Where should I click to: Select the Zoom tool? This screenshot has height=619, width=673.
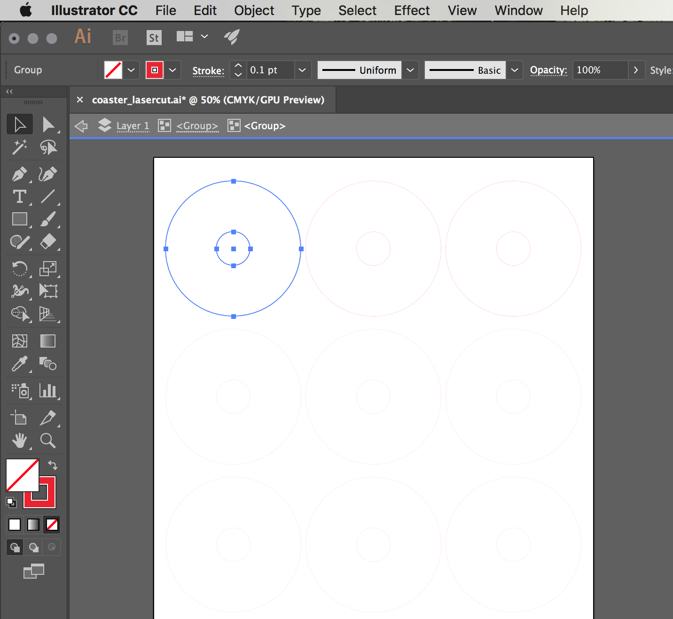pyautogui.click(x=48, y=441)
